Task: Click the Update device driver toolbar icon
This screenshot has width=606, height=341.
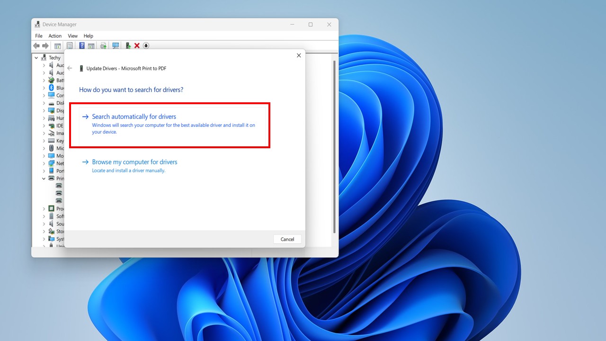Action: coord(103,45)
